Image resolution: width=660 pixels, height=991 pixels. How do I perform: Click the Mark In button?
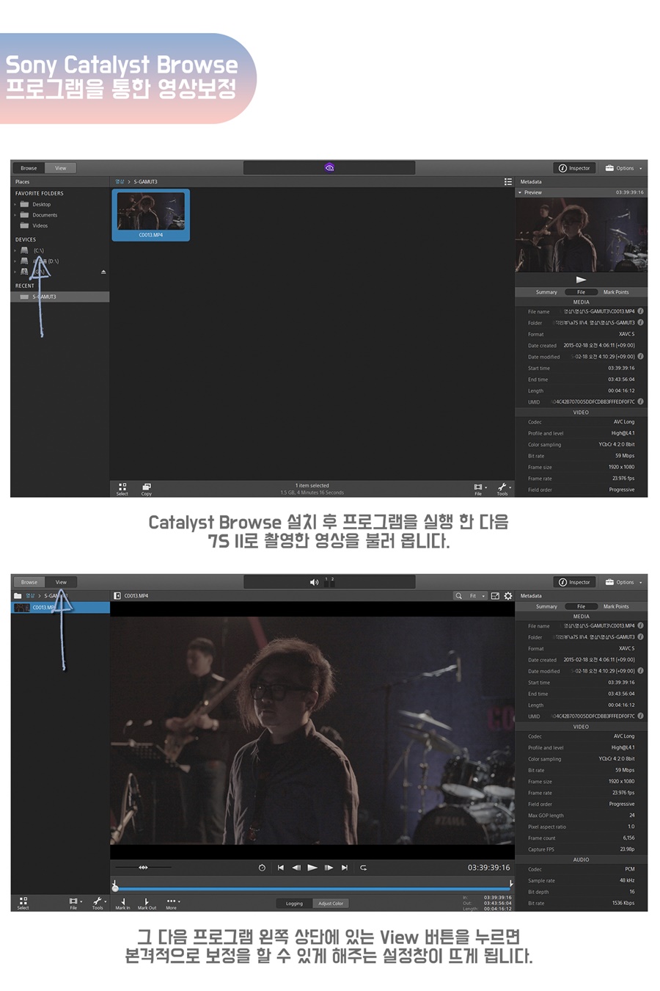(x=122, y=903)
